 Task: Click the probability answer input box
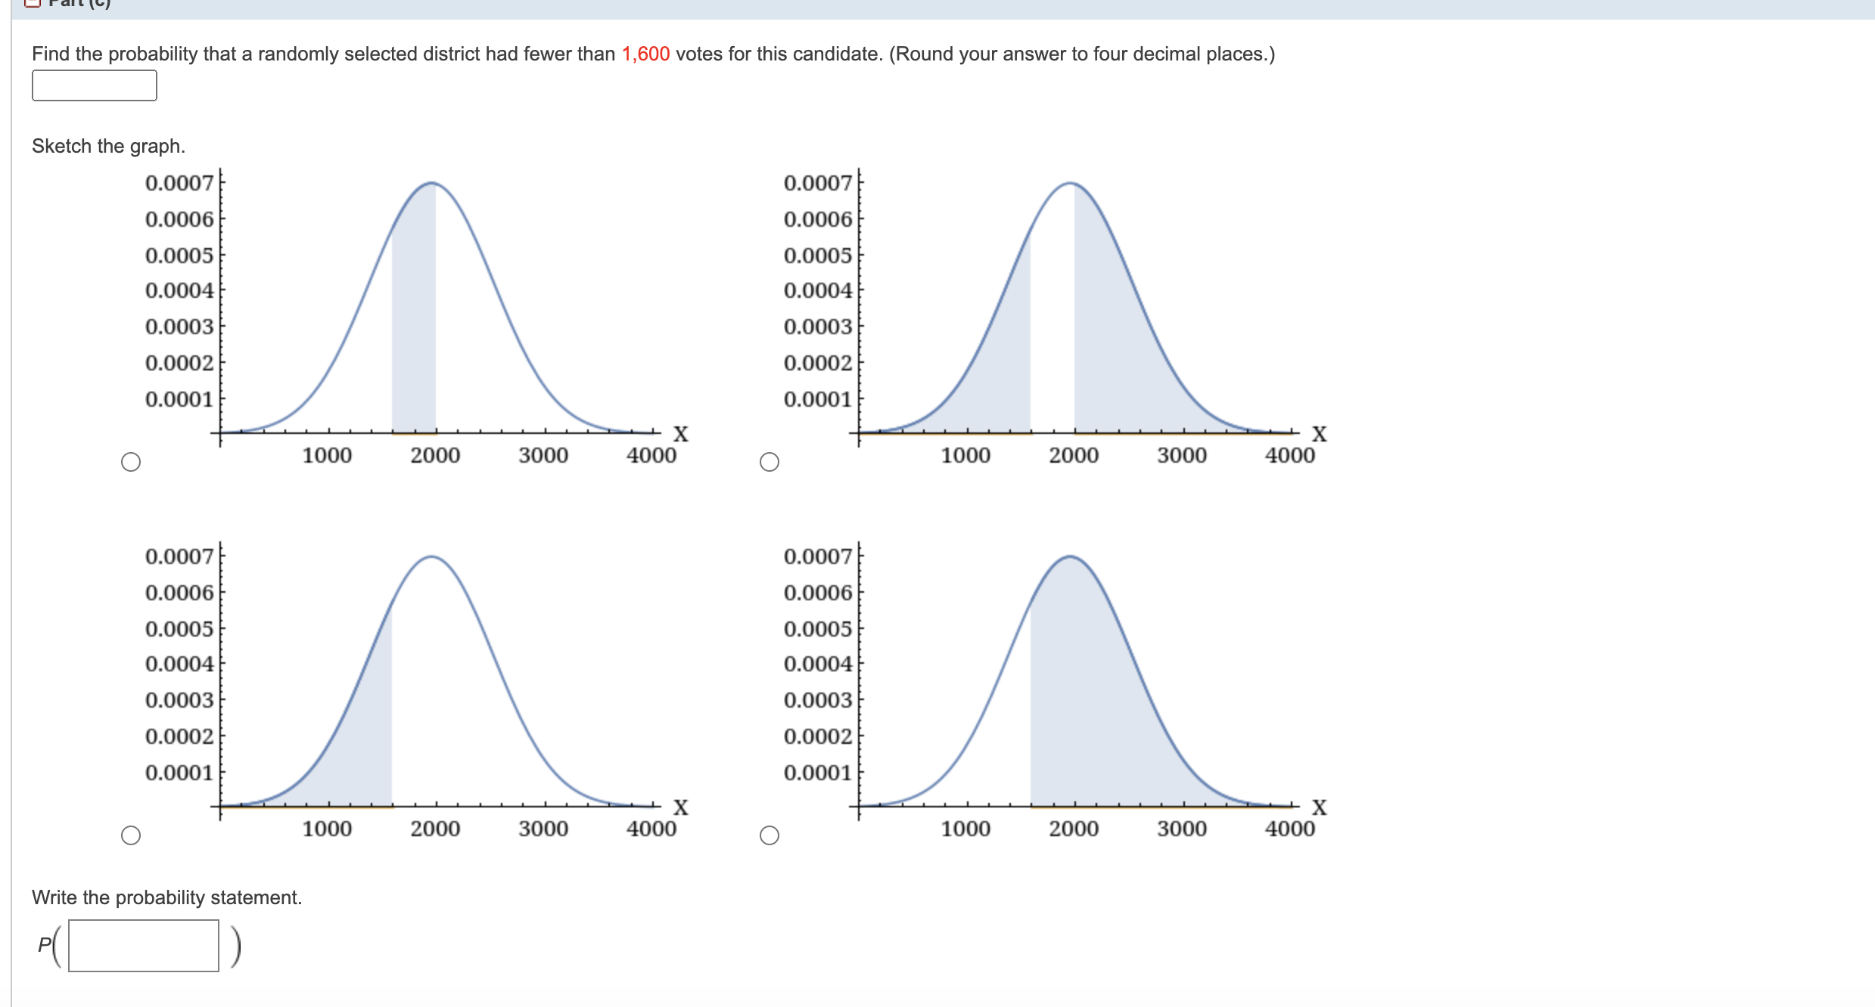[x=95, y=85]
